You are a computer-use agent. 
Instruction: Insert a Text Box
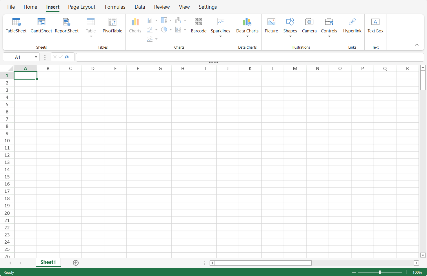[375, 25]
